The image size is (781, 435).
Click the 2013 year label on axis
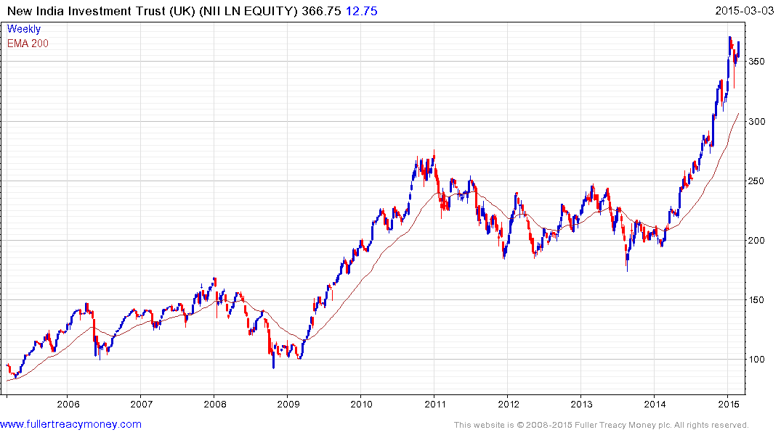point(582,404)
